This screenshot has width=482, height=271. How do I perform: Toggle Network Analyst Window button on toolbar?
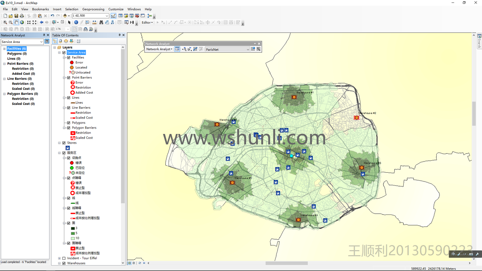pos(177,49)
